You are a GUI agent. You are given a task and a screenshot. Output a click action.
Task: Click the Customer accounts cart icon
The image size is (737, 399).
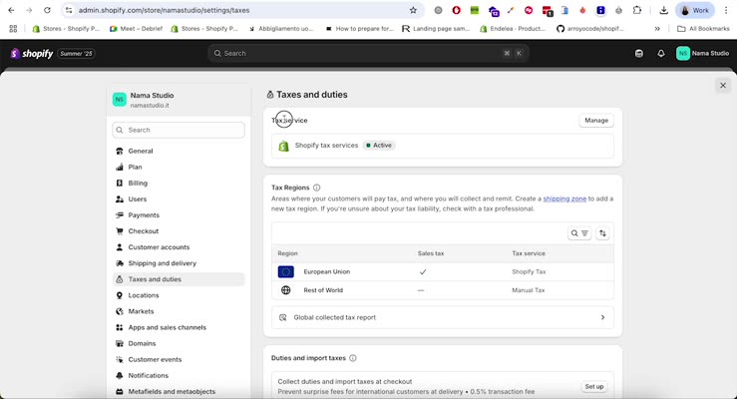tap(120, 247)
